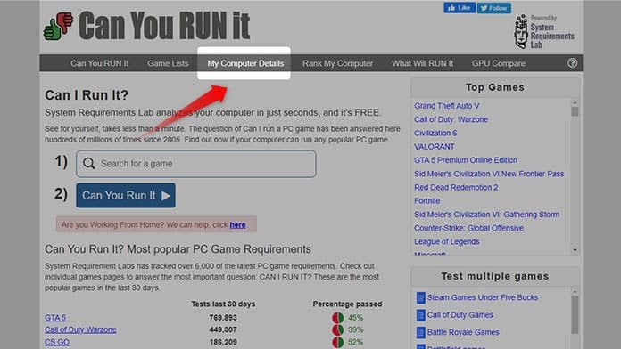
Task: Open Steam Games Under Five Bucks link
Action: coord(483,297)
